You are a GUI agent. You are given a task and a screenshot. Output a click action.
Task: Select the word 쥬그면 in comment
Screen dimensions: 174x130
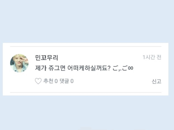[57, 68]
